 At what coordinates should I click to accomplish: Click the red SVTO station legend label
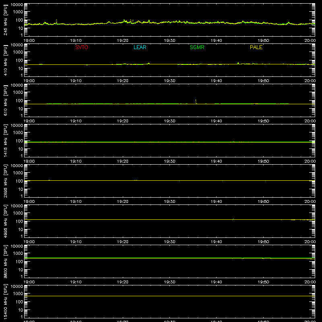pos(82,47)
